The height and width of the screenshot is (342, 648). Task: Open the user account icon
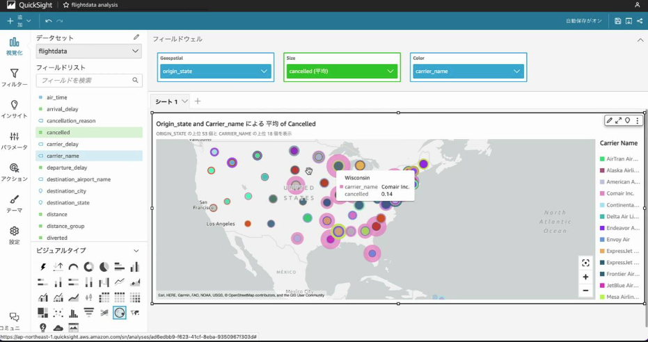[638, 5]
